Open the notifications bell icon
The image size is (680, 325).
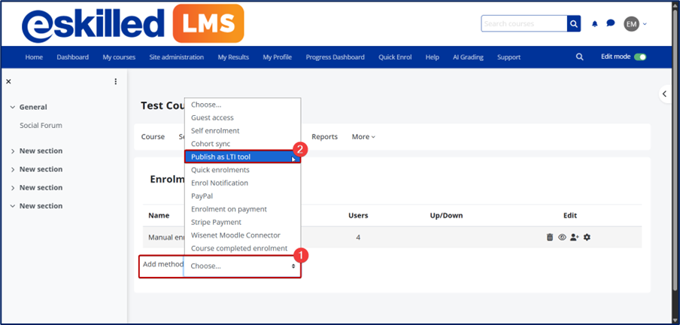click(595, 24)
